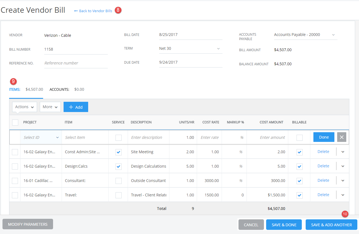Viewport: 359px width, 234px height.
Task: Expand the Outside Consultant row chevron
Action: 343,181
